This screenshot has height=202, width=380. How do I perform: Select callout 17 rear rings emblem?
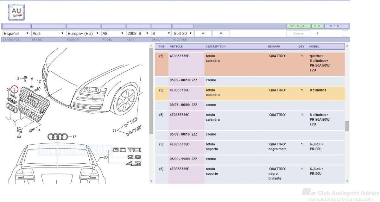[x=74, y=137]
